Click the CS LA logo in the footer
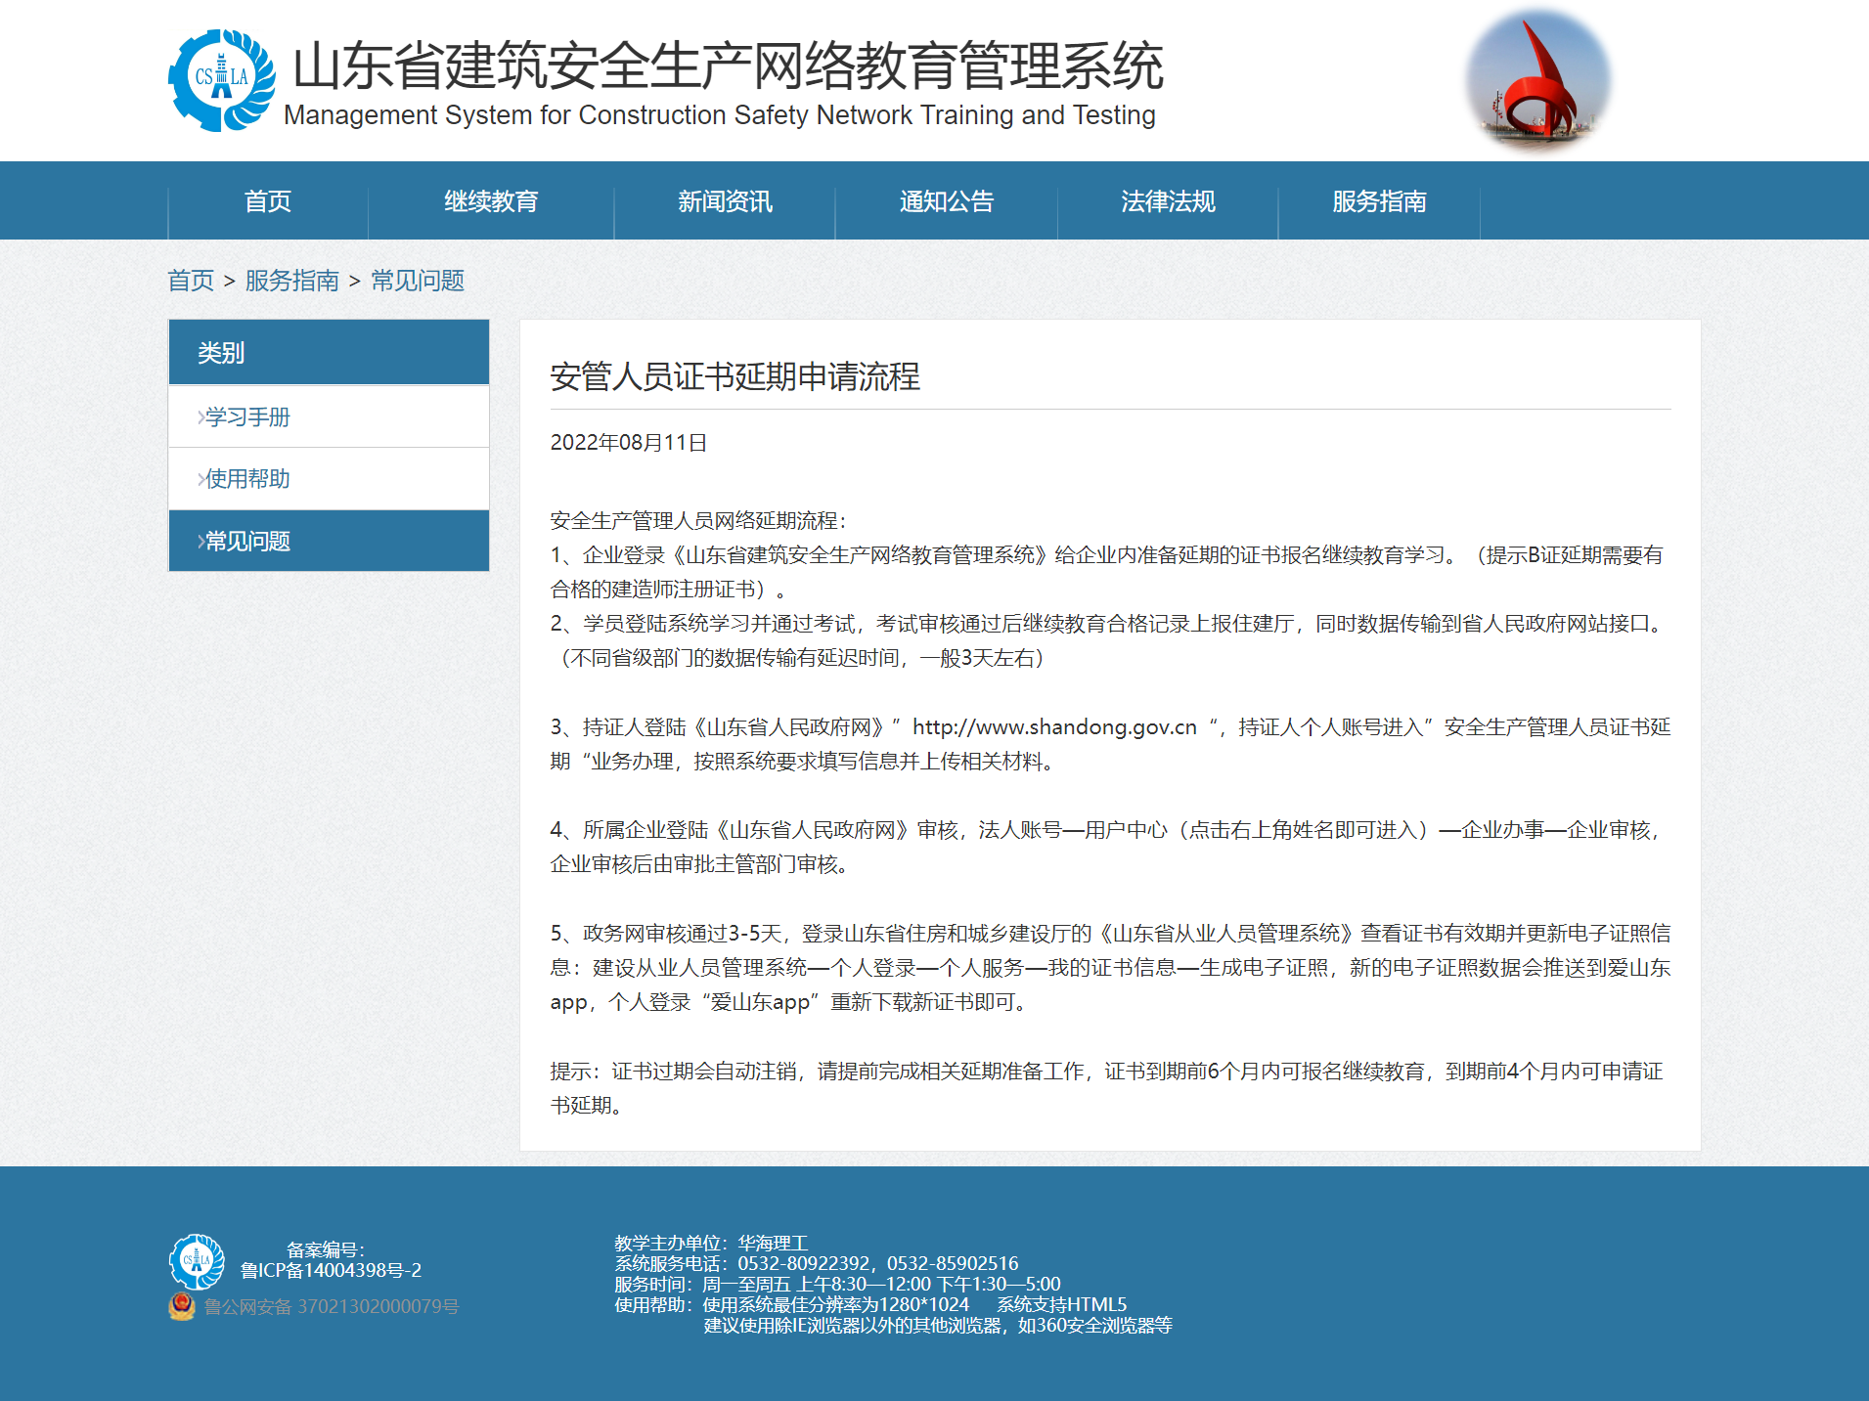The height and width of the screenshot is (1401, 1869). click(200, 1261)
